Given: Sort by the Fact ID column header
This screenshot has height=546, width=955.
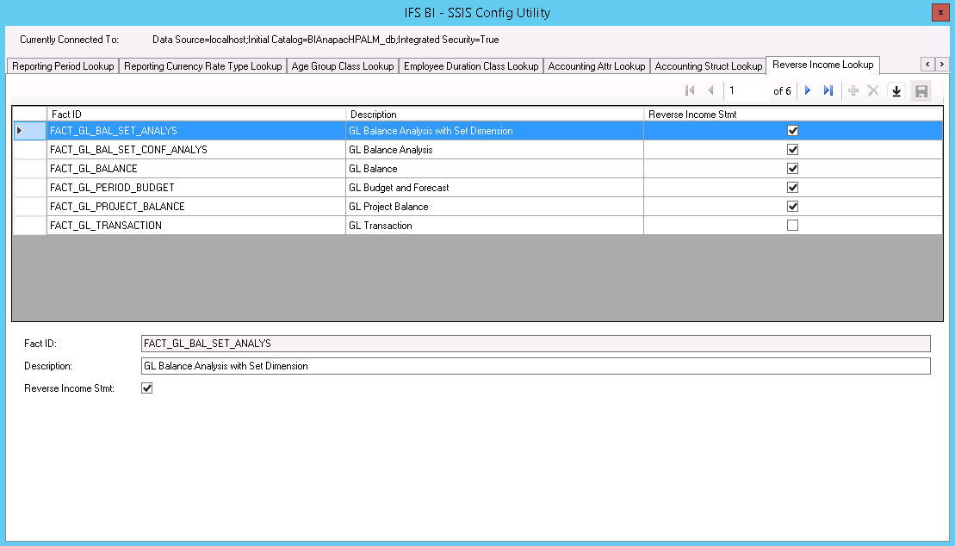Looking at the screenshot, I should 196,115.
